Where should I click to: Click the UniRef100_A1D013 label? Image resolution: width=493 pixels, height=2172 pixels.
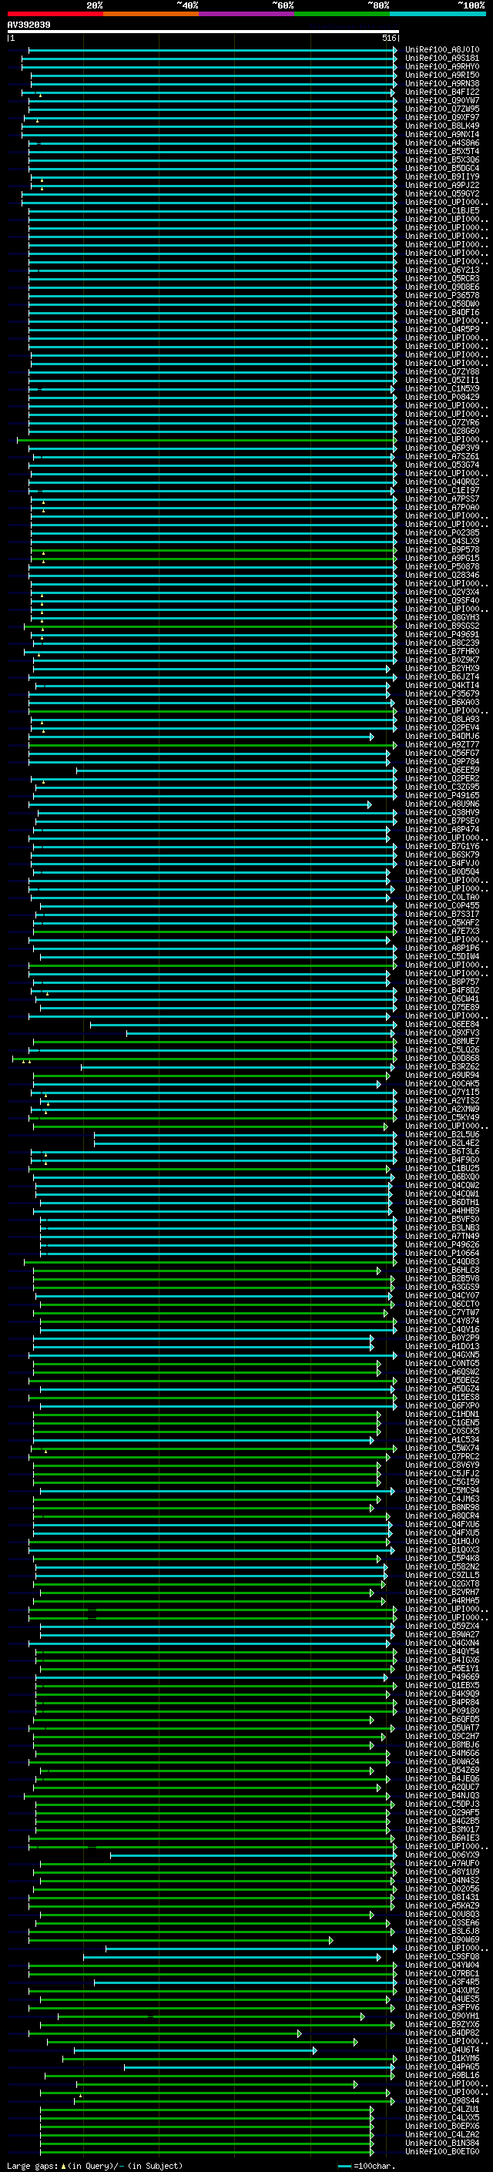tap(442, 1347)
